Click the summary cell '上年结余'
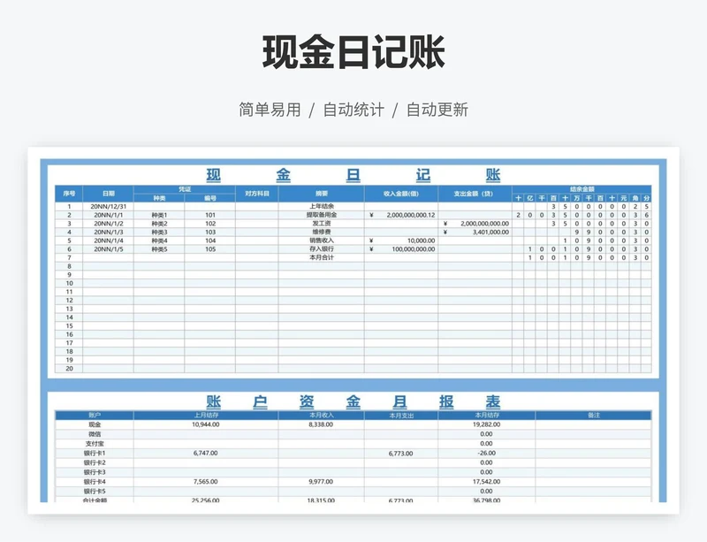Viewport: 707px width, 542px height. click(x=322, y=206)
